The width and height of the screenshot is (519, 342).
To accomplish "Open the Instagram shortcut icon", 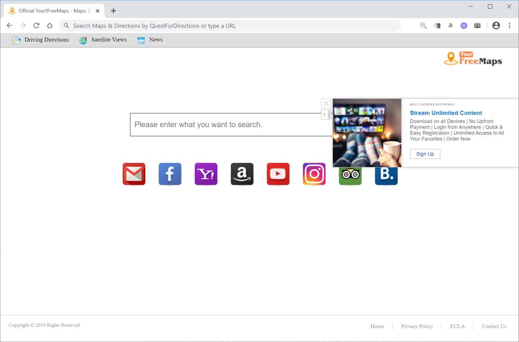I will click(314, 174).
